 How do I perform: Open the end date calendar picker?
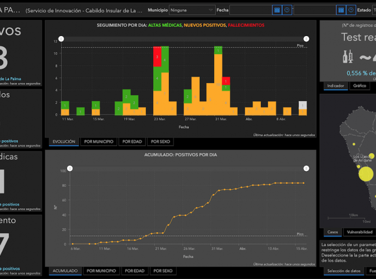(341, 10)
